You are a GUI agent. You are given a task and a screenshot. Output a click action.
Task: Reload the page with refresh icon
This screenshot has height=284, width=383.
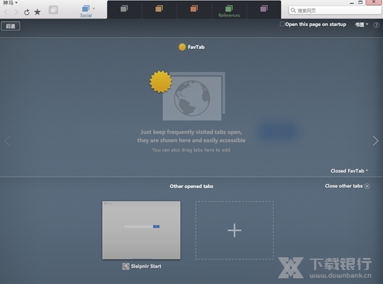click(27, 12)
